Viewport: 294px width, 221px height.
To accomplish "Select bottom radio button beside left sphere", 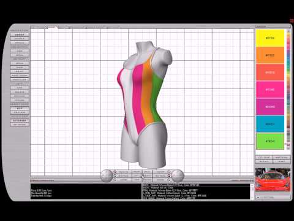I will (115, 180).
